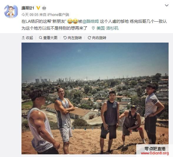Click the www.0dian8.org watermark URL
Viewport: 173px width, 157px height.
[x=155, y=153]
